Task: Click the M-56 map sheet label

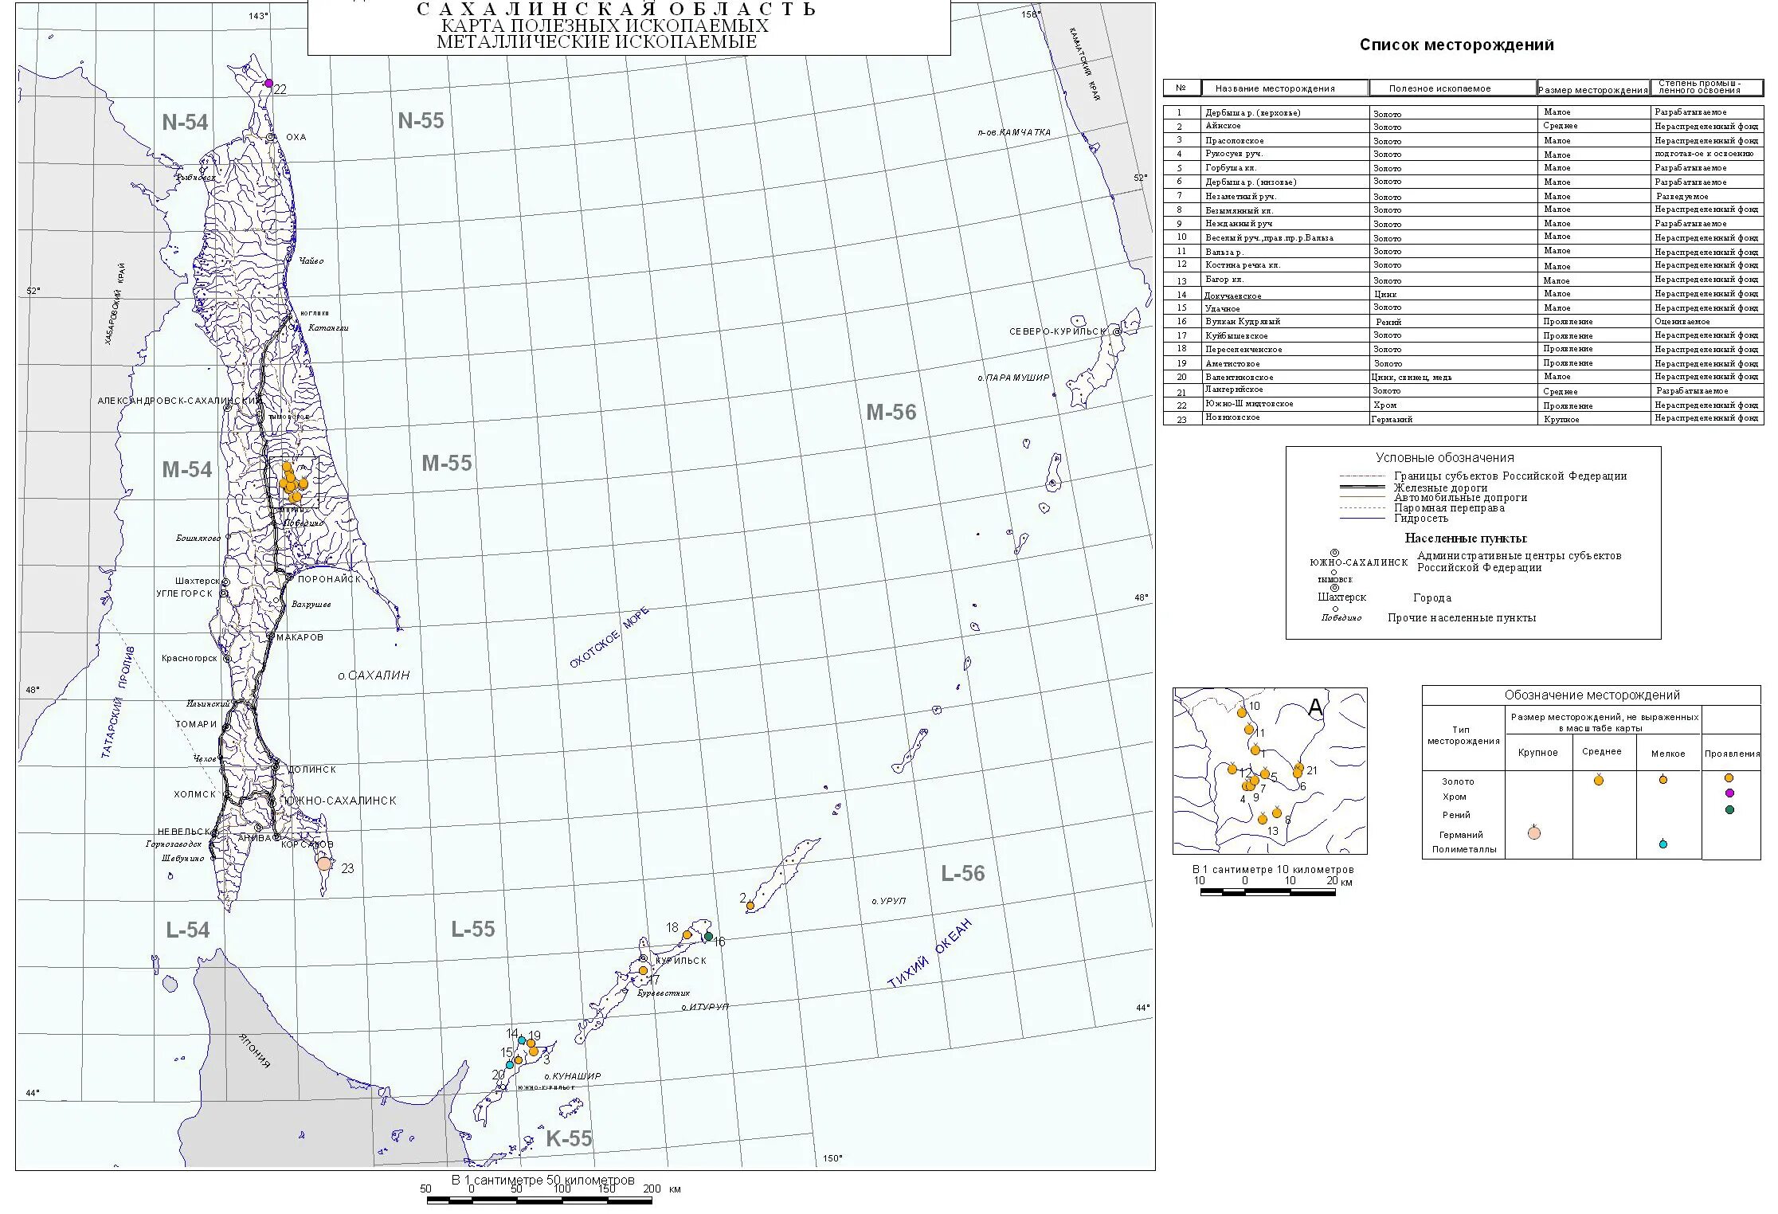Action: point(891,412)
